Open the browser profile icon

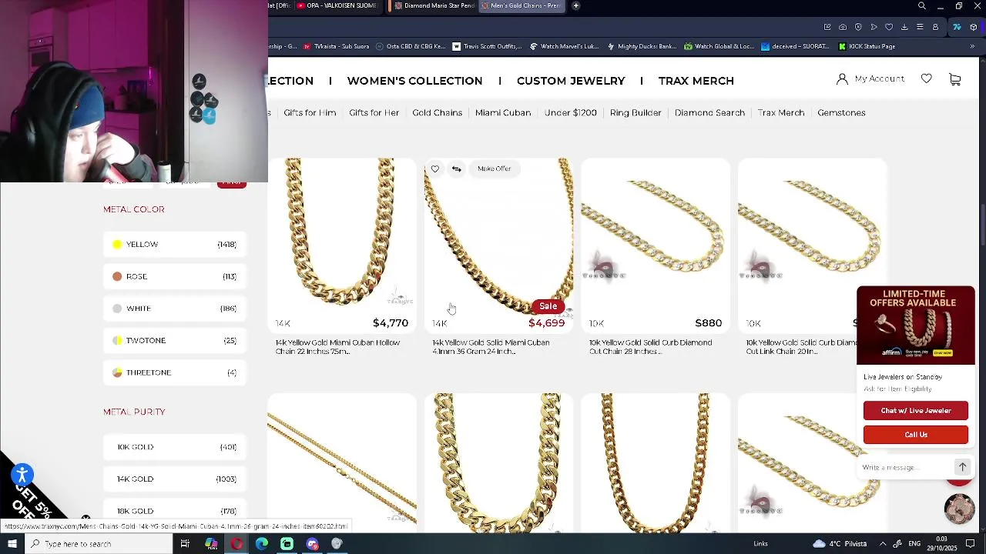(935, 27)
